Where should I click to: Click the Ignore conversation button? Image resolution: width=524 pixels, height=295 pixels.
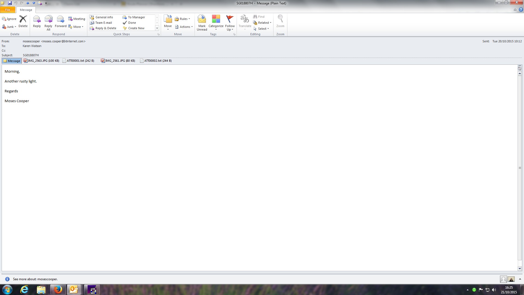[9, 19]
